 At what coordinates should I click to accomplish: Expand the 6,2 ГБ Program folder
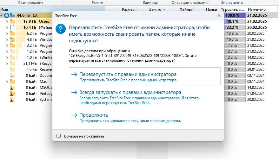coord(7,34)
